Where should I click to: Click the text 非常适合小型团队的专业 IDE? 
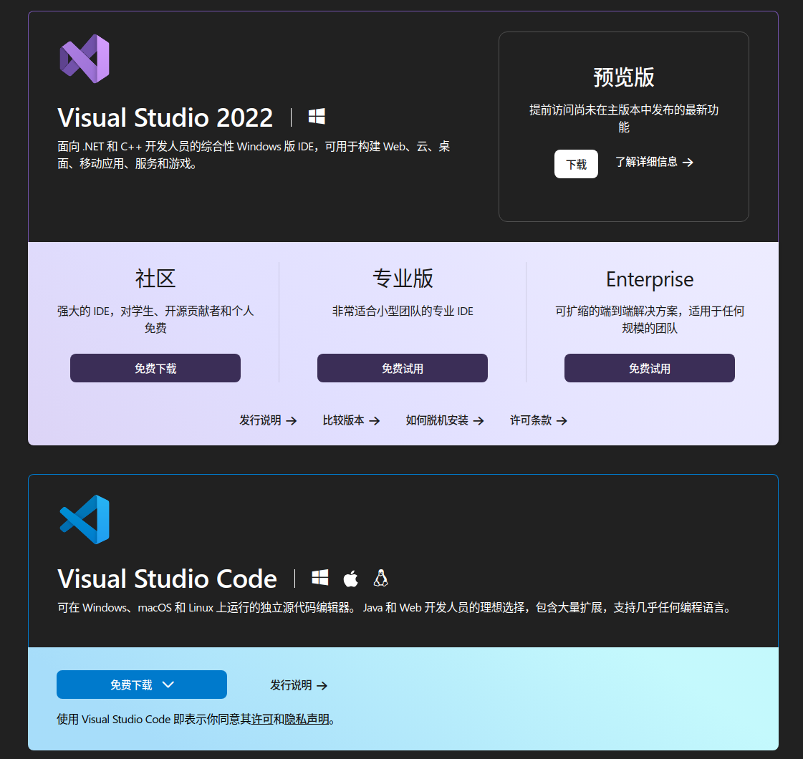[403, 311]
